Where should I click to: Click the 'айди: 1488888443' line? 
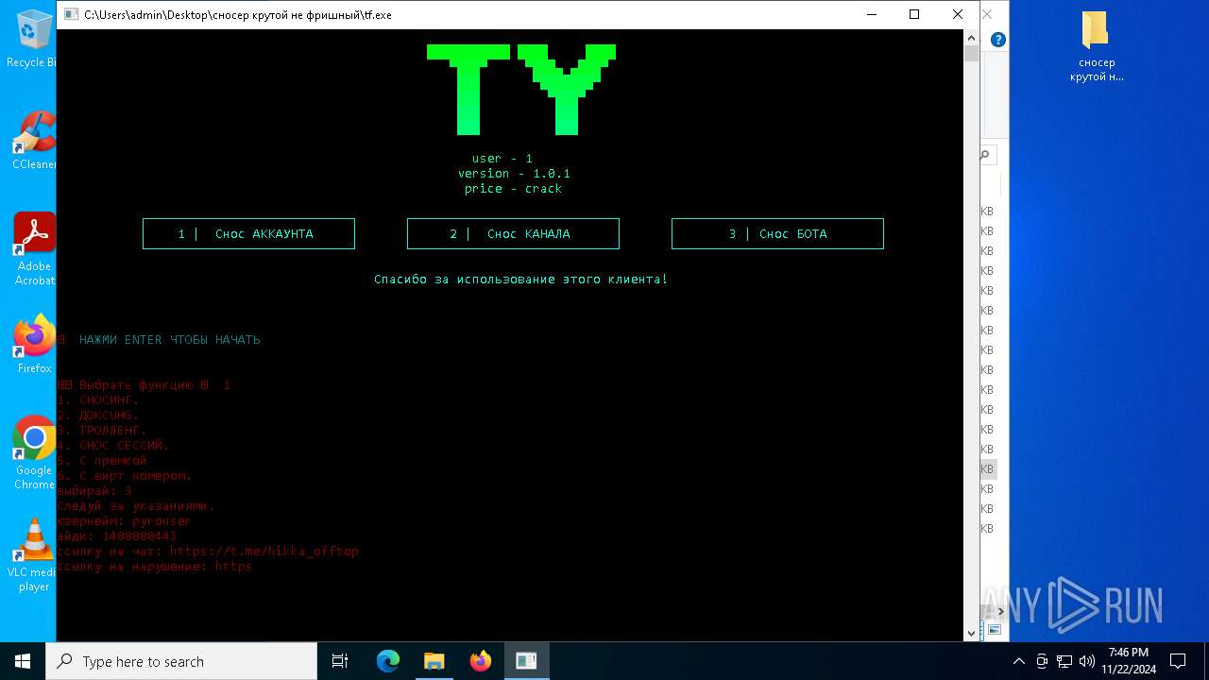tap(116, 536)
